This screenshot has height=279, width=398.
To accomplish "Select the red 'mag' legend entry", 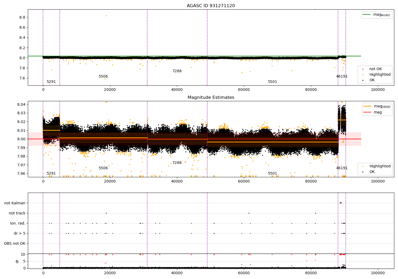I will point(373,112).
